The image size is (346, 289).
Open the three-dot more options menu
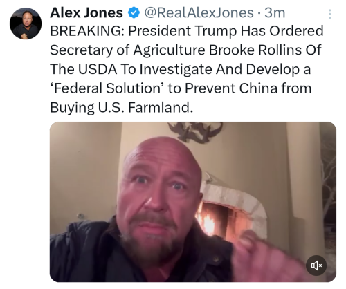[x=330, y=14]
